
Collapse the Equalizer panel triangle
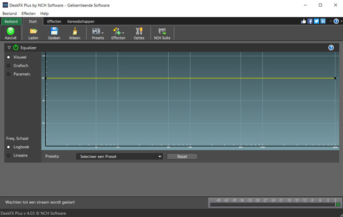coord(9,47)
